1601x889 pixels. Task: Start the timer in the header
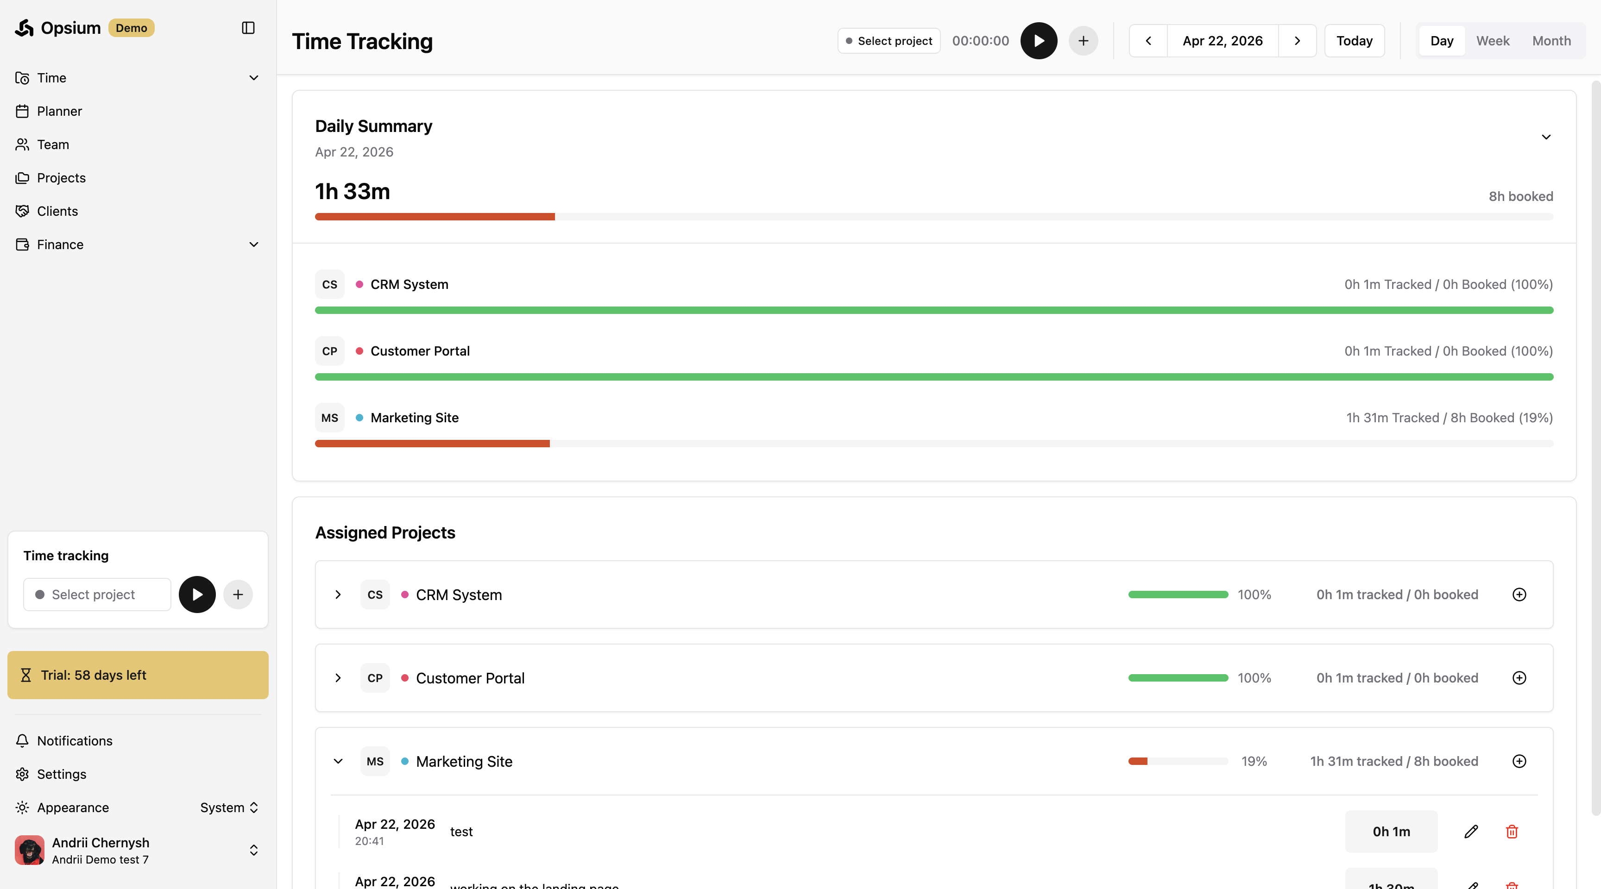point(1039,41)
